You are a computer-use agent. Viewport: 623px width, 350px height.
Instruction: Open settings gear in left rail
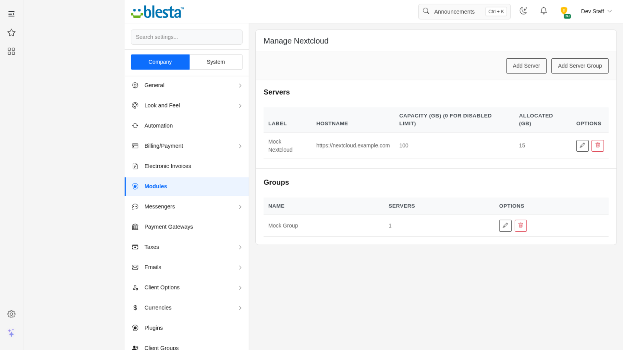click(11, 314)
